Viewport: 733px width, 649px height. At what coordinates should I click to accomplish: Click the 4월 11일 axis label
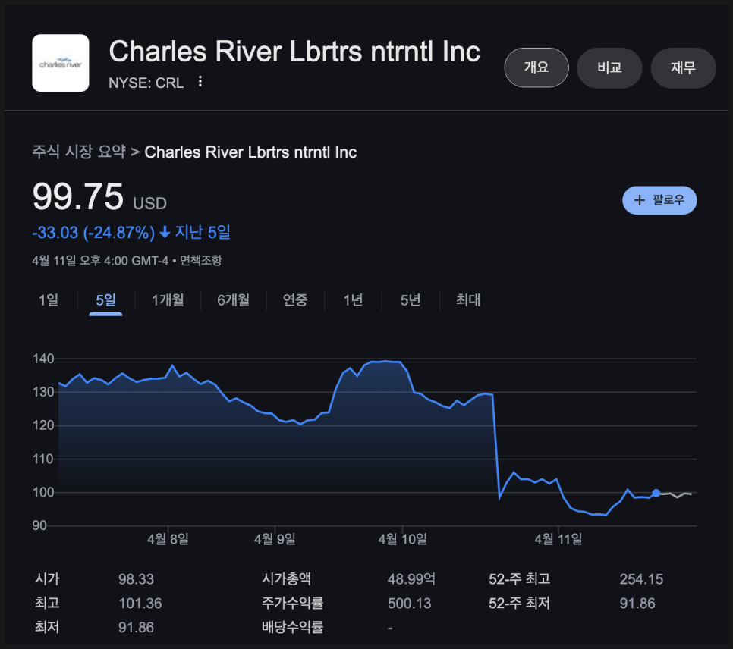click(x=558, y=539)
